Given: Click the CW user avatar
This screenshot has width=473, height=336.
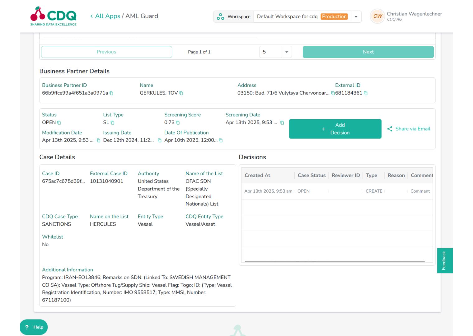Looking at the screenshot, I should (377, 16).
